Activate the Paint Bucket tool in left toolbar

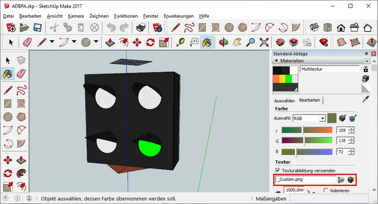click(8, 74)
